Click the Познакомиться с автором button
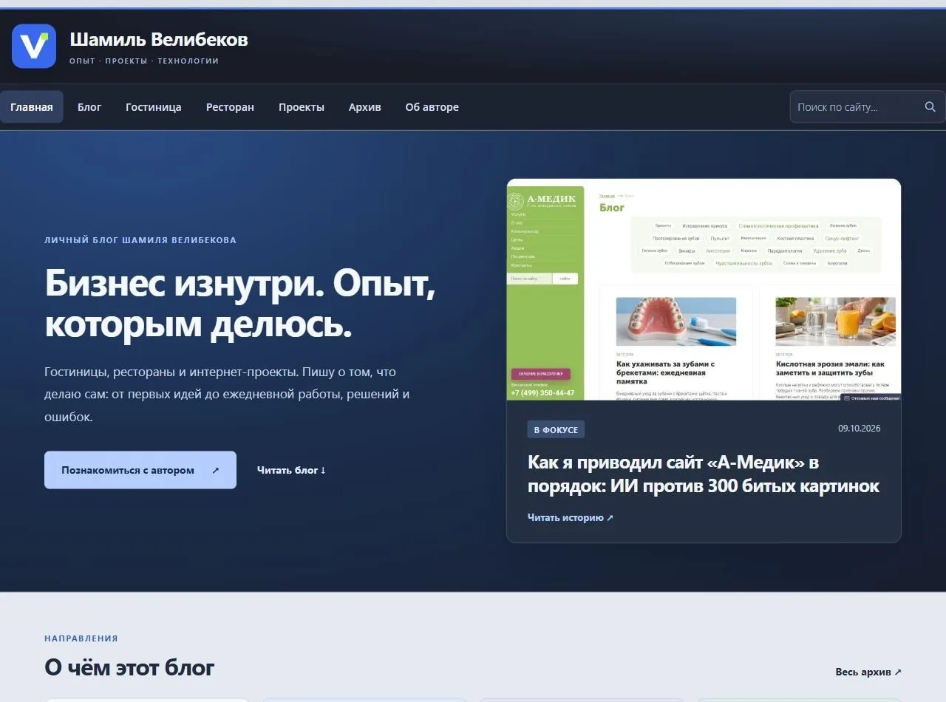The height and width of the screenshot is (702, 946). click(140, 470)
